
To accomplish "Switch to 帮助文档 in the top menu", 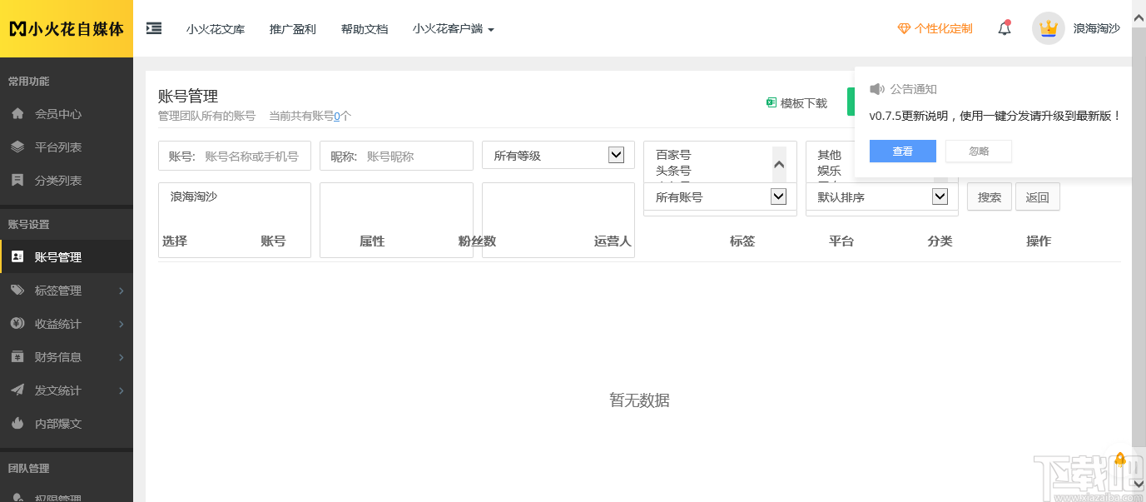I will (365, 28).
